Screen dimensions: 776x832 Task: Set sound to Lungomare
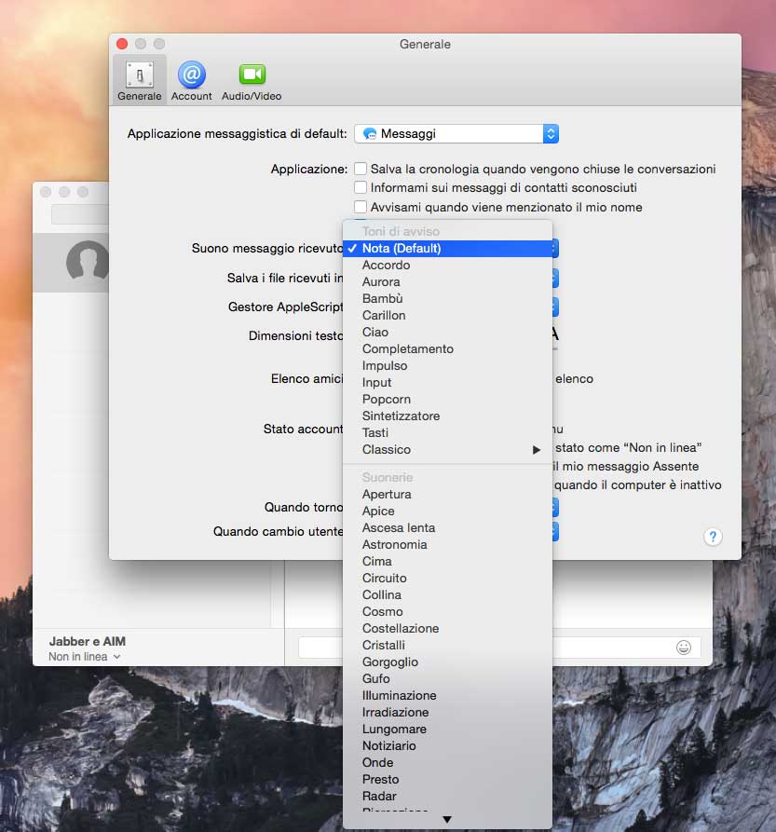pyautogui.click(x=447, y=730)
